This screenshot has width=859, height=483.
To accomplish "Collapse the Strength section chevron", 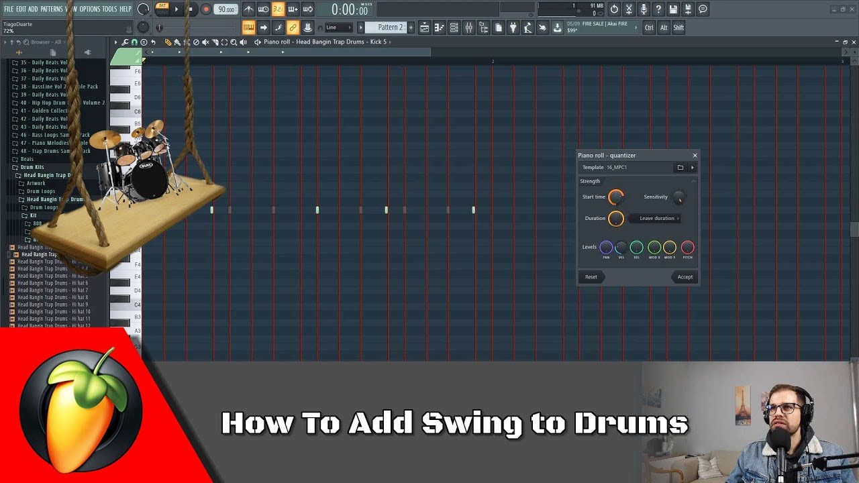I will pyautogui.click(x=693, y=181).
